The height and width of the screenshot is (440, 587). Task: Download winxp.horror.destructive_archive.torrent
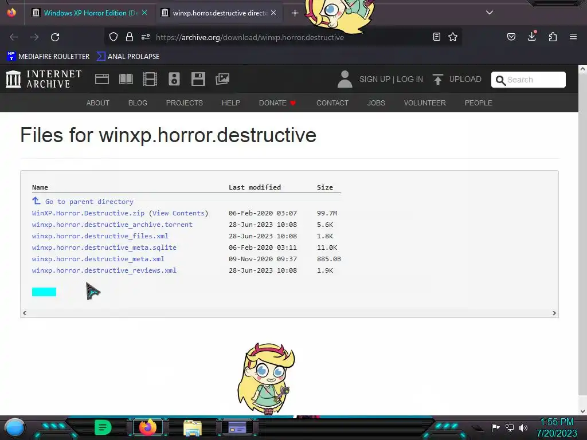(112, 225)
